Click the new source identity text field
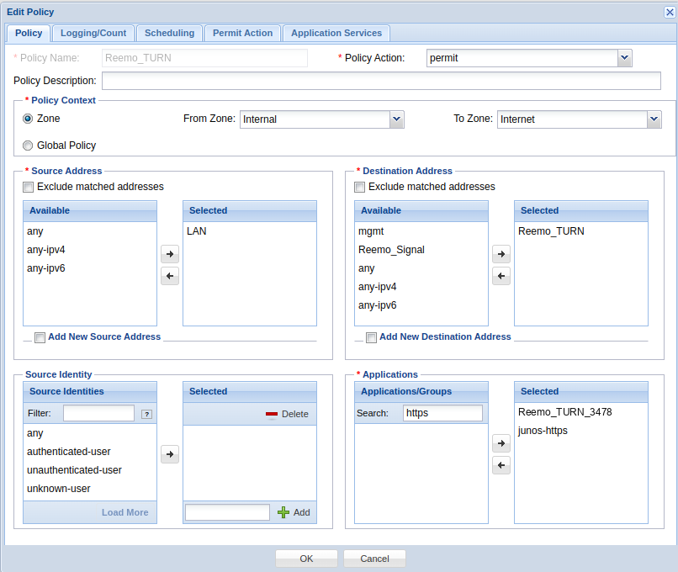678x572 pixels. (227, 512)
